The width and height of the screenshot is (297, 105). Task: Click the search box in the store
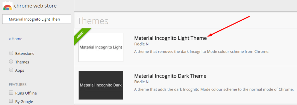(x=37, y=19)
